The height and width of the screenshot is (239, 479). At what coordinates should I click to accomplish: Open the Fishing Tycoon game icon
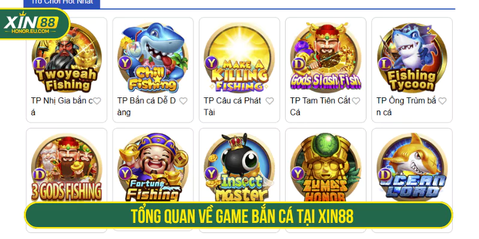[x=412, y=58]
